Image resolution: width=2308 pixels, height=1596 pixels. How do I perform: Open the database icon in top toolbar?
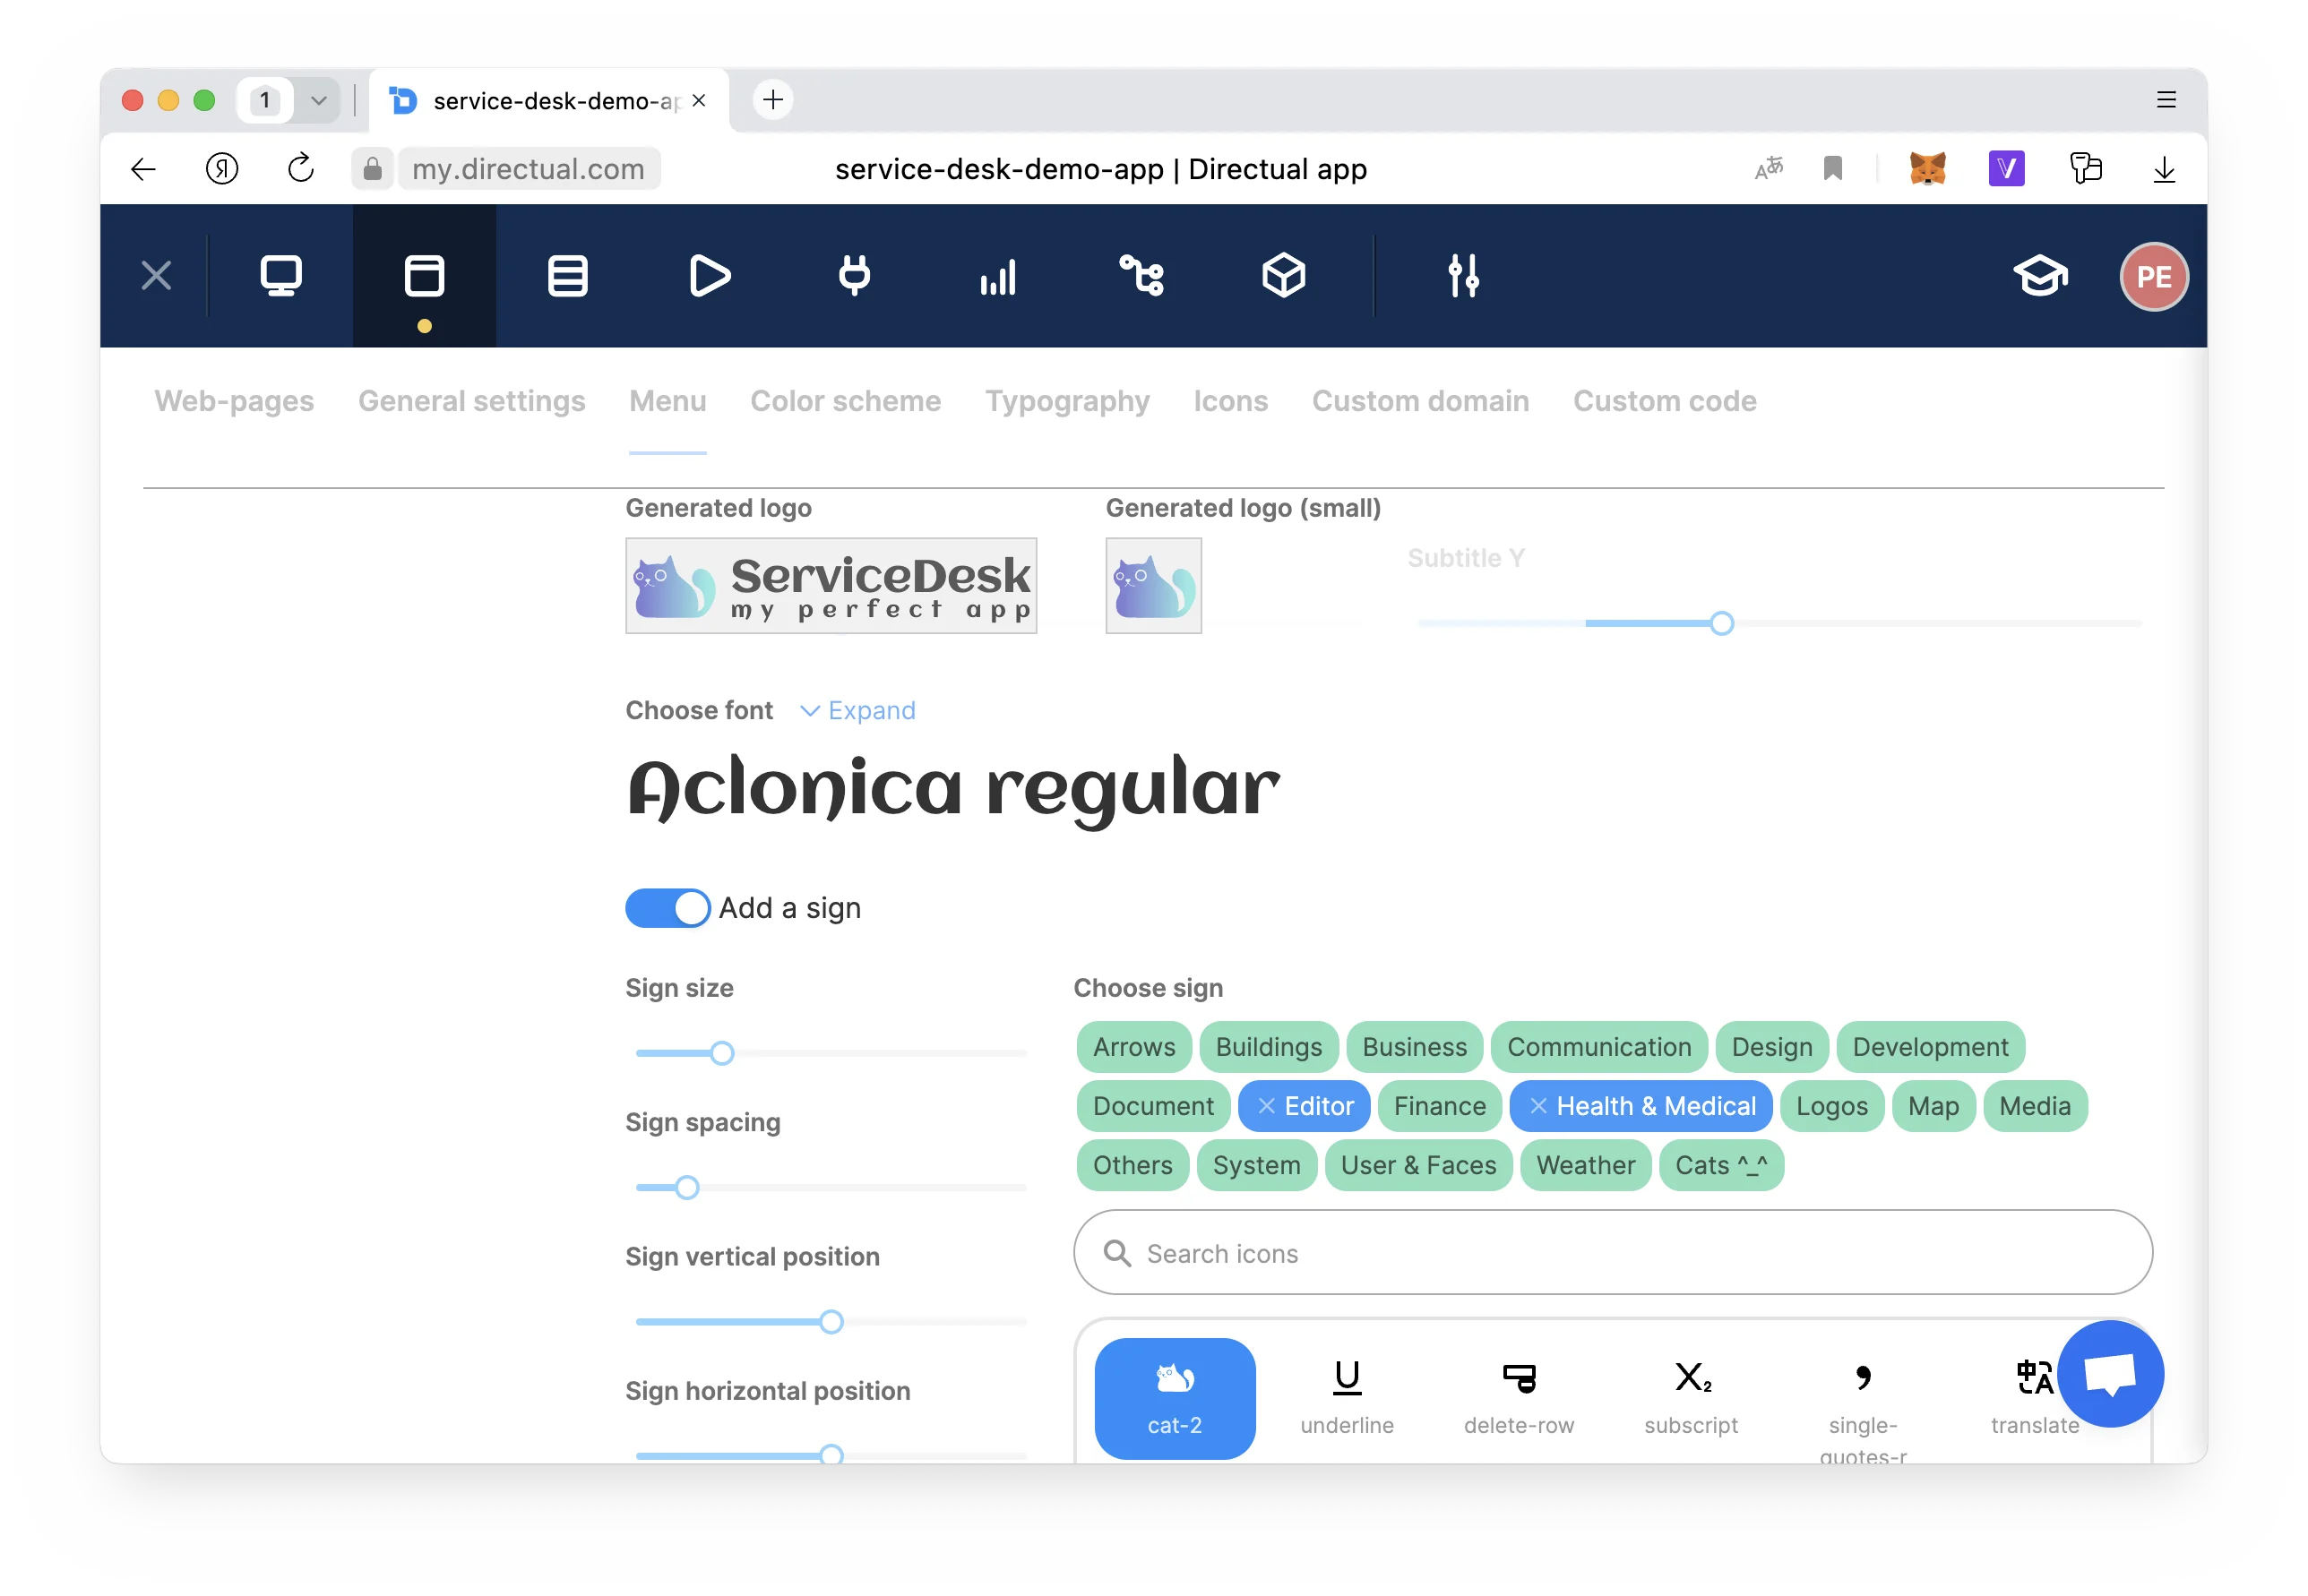click(x=567, y=276)
